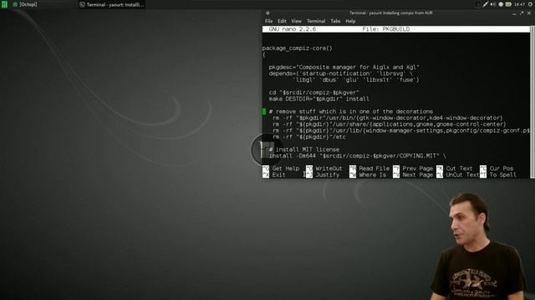The height and width of the screenshot is (300, 535).
Task: Click the 'rm -rf "${pkgdir}"/etc' line
Action: [308, 137]
